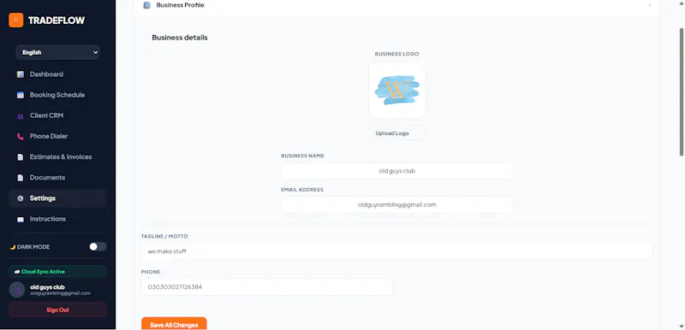This screenshot has width=685, height=330.
Task: Click the dark mode moon icon
Action: pos(13,247)
